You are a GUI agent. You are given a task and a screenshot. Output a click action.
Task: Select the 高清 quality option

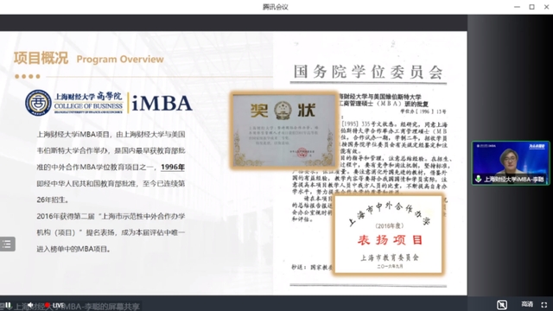click(x=527, y=304)
